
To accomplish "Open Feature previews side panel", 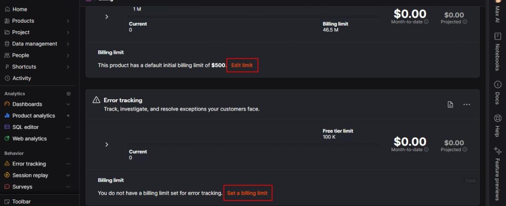I will pyautogui.click(x=497, y=174).
